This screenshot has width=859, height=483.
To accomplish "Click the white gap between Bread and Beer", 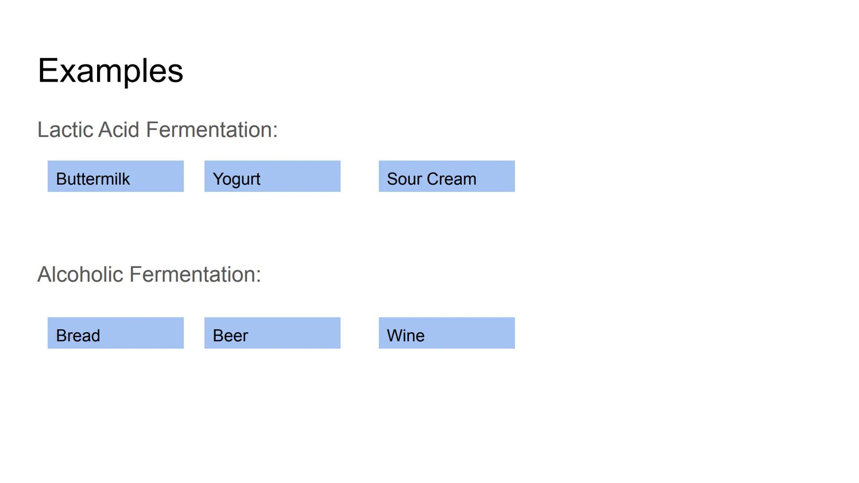I will [194, 333].
